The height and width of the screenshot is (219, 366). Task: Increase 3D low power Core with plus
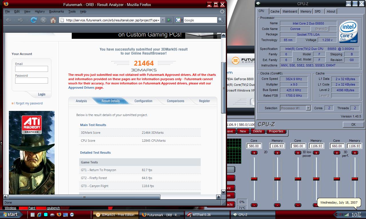click(298, 153)
